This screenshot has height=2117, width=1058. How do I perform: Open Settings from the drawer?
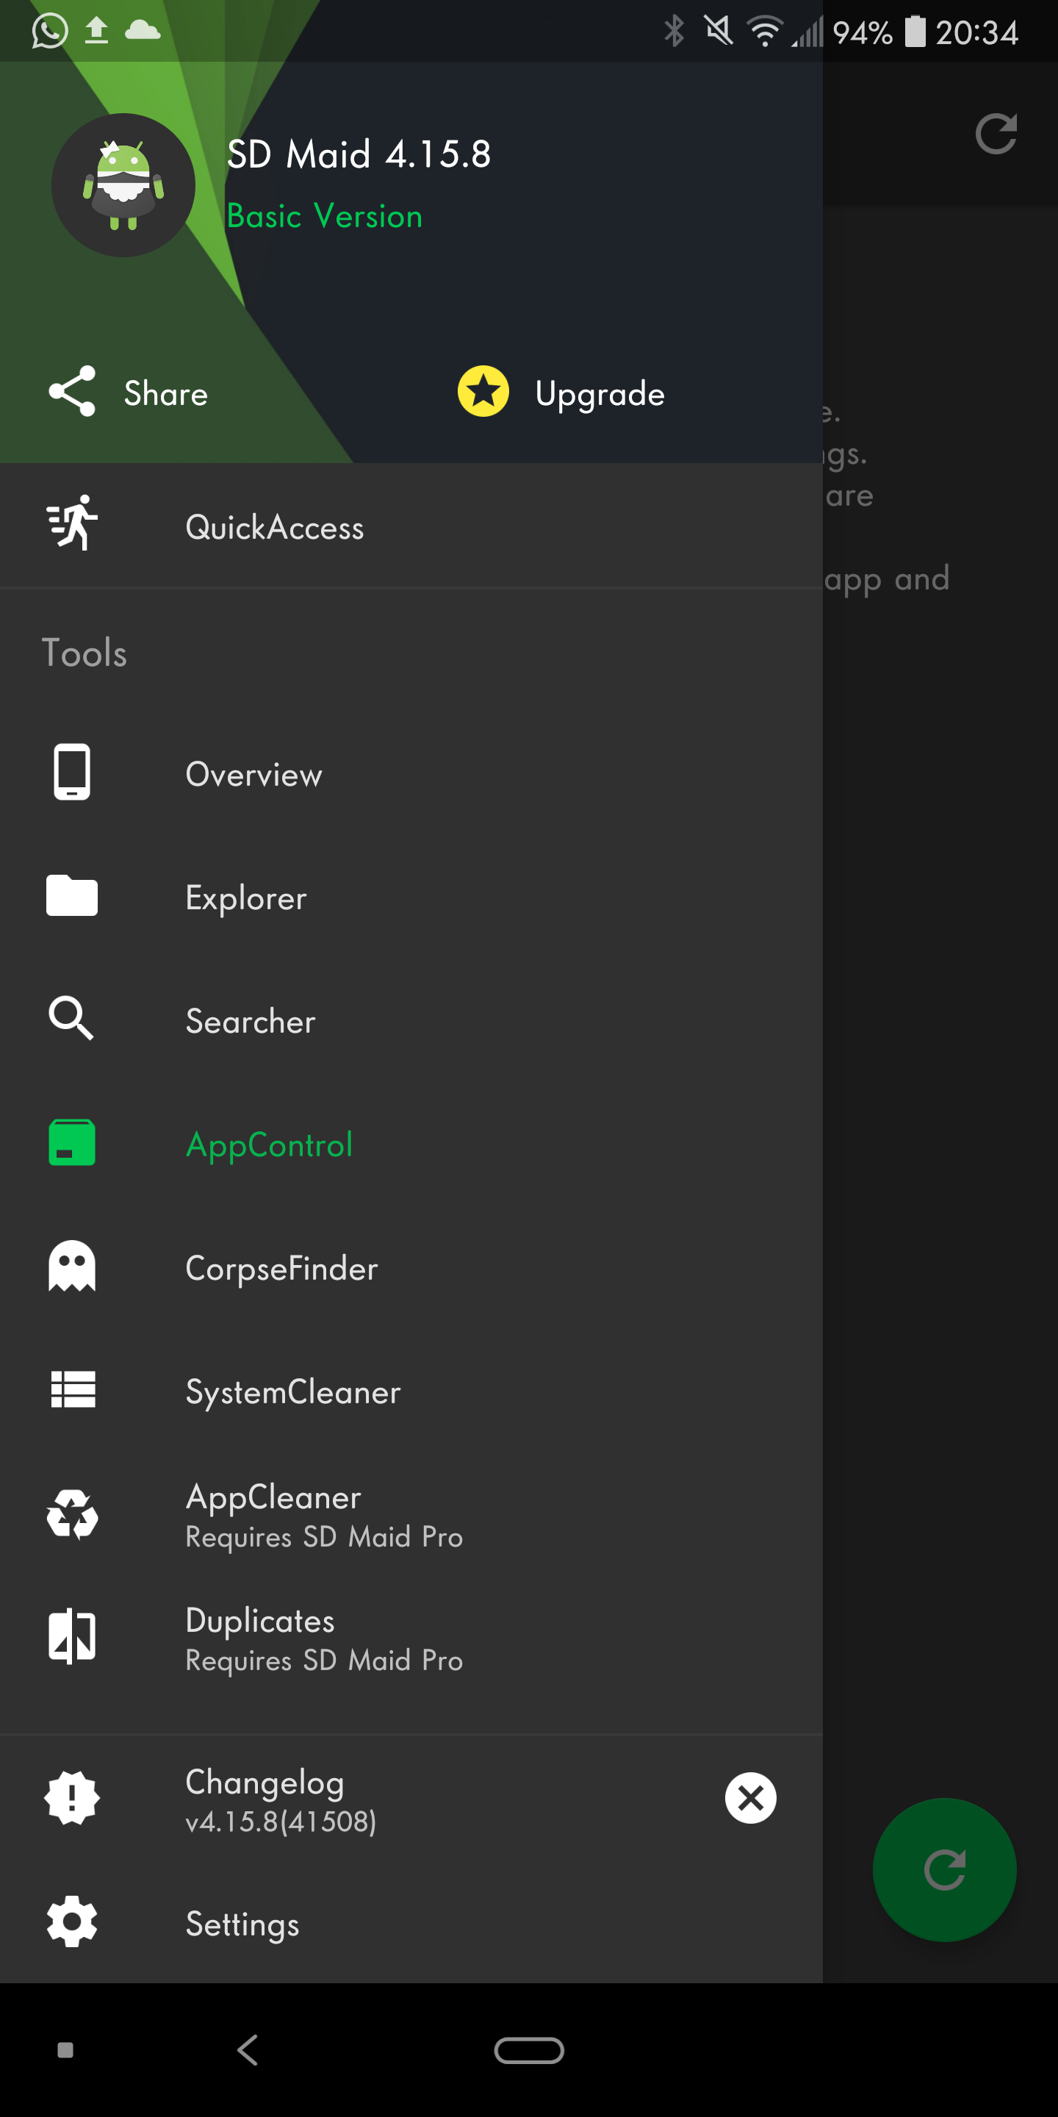[x=411, y=1923]
